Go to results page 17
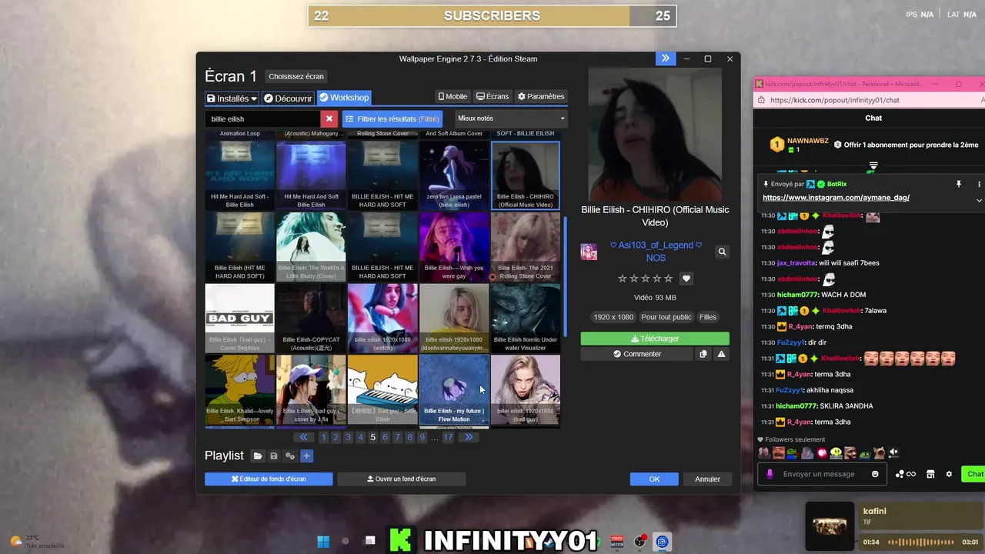Screen dimensions: 985x554 tap(448, 437)
